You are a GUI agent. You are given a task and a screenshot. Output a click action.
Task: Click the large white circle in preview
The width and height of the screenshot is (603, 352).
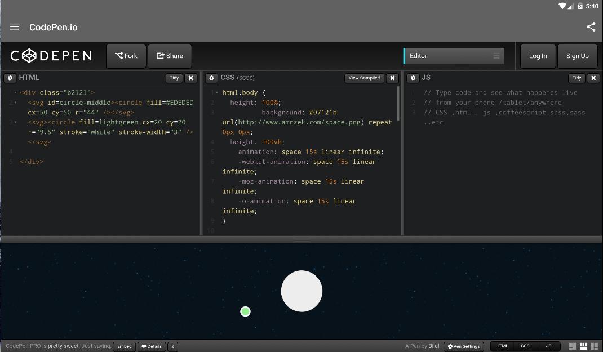click(301, 291)
